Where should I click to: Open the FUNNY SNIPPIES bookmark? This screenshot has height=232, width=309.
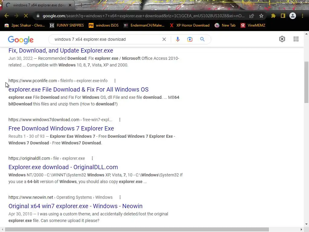coord(67,25)
